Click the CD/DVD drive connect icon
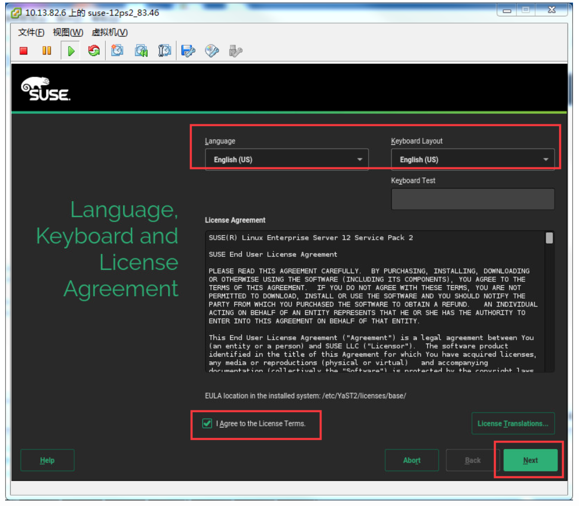This screenshot has height=506, width=579. 212,51
